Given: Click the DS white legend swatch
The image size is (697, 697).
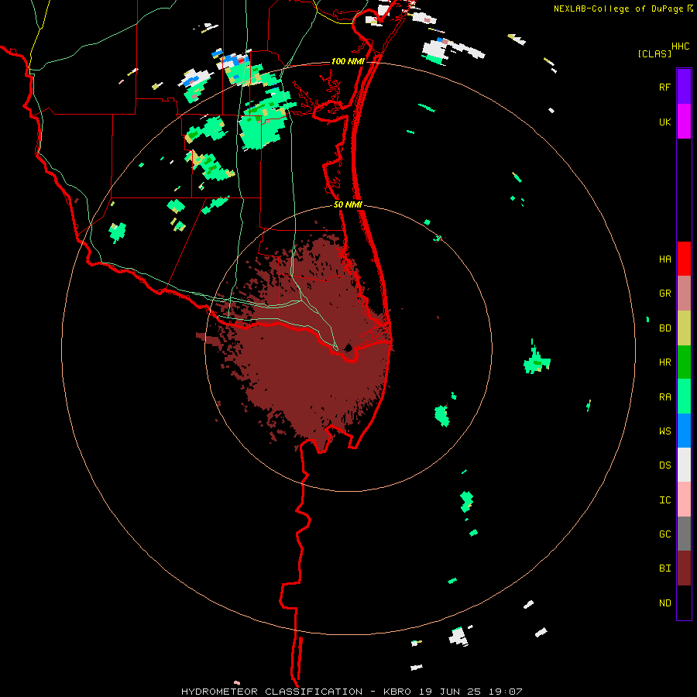Looking at the screenshot, I should click(x=684, y=465).
